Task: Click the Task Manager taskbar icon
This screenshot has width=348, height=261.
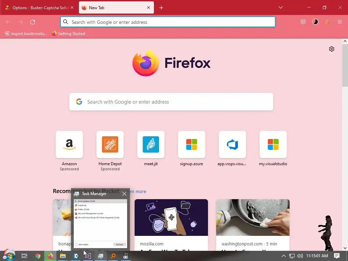Action: [x=101, y=256]
